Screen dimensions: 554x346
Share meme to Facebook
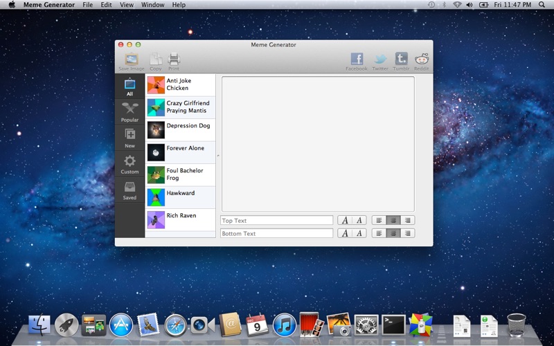pyautogui.click(x=357, y=61)
